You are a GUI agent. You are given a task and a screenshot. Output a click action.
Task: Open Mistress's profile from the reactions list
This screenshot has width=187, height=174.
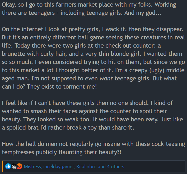33,167
